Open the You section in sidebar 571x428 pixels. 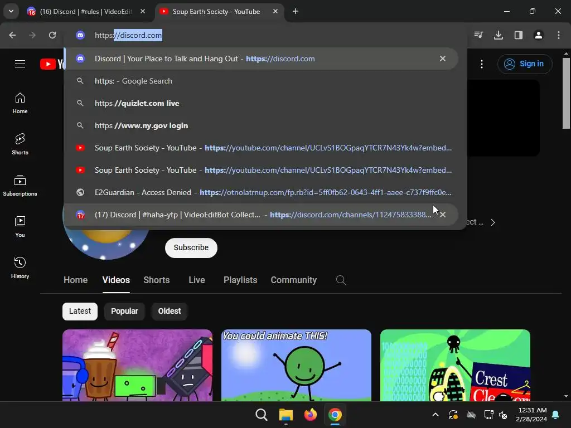[20, 227]
